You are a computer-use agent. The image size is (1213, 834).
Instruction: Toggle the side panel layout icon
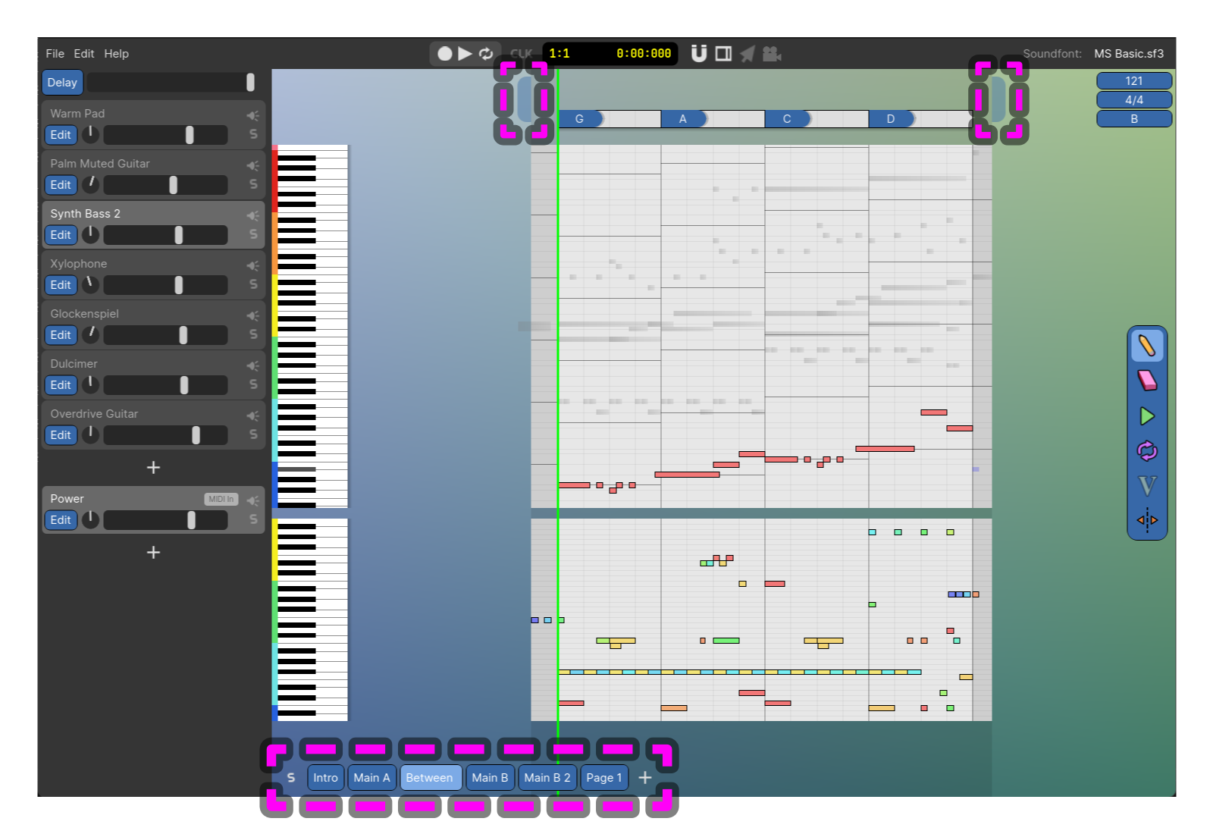pyautogui.click(x=723, y=54)
